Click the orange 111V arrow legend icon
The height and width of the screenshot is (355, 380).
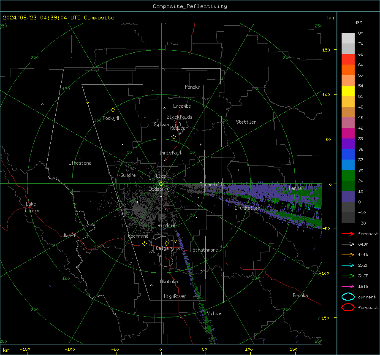(x=348, y=255)
